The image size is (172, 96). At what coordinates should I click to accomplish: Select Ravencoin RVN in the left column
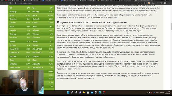(x=20, y=38)
